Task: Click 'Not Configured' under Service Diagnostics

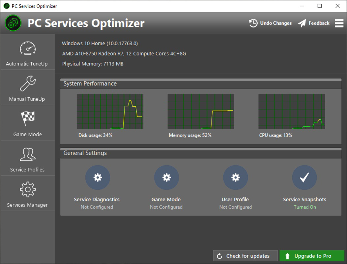Action: [97, 207]
